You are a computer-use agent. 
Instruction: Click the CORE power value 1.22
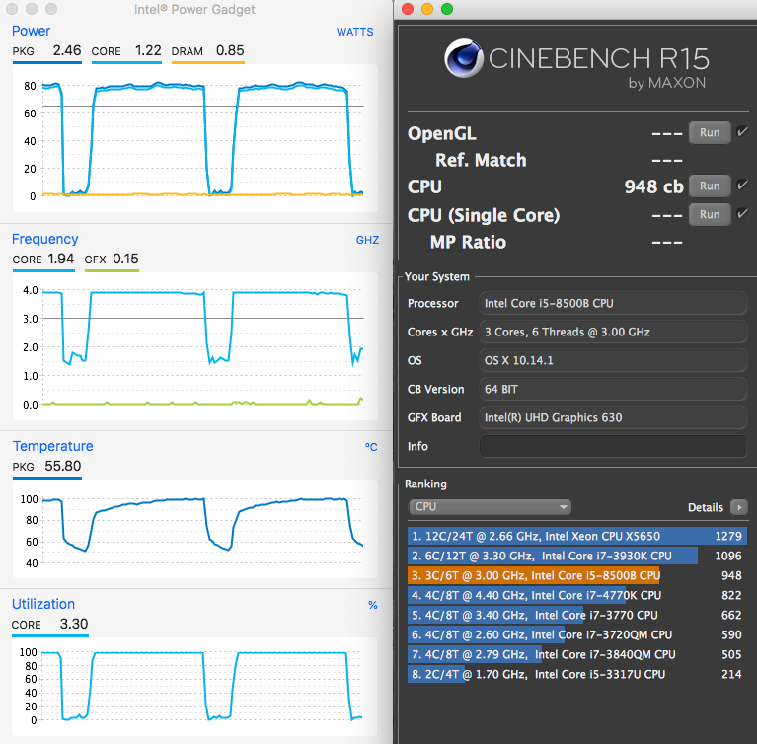tap(148, 50)
